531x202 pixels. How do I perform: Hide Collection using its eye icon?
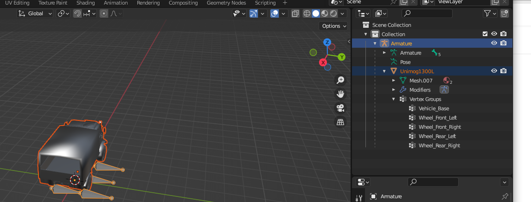[x=494, y=34]
